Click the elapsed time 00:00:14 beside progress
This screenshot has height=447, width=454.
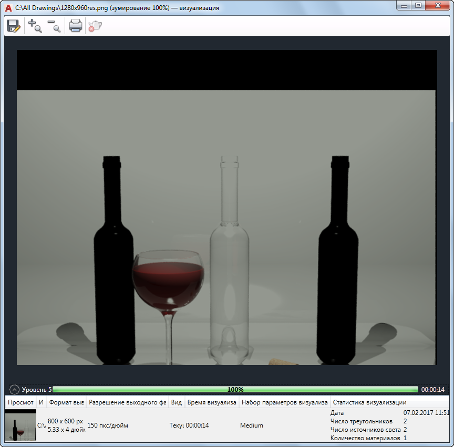tap(432, 390)
